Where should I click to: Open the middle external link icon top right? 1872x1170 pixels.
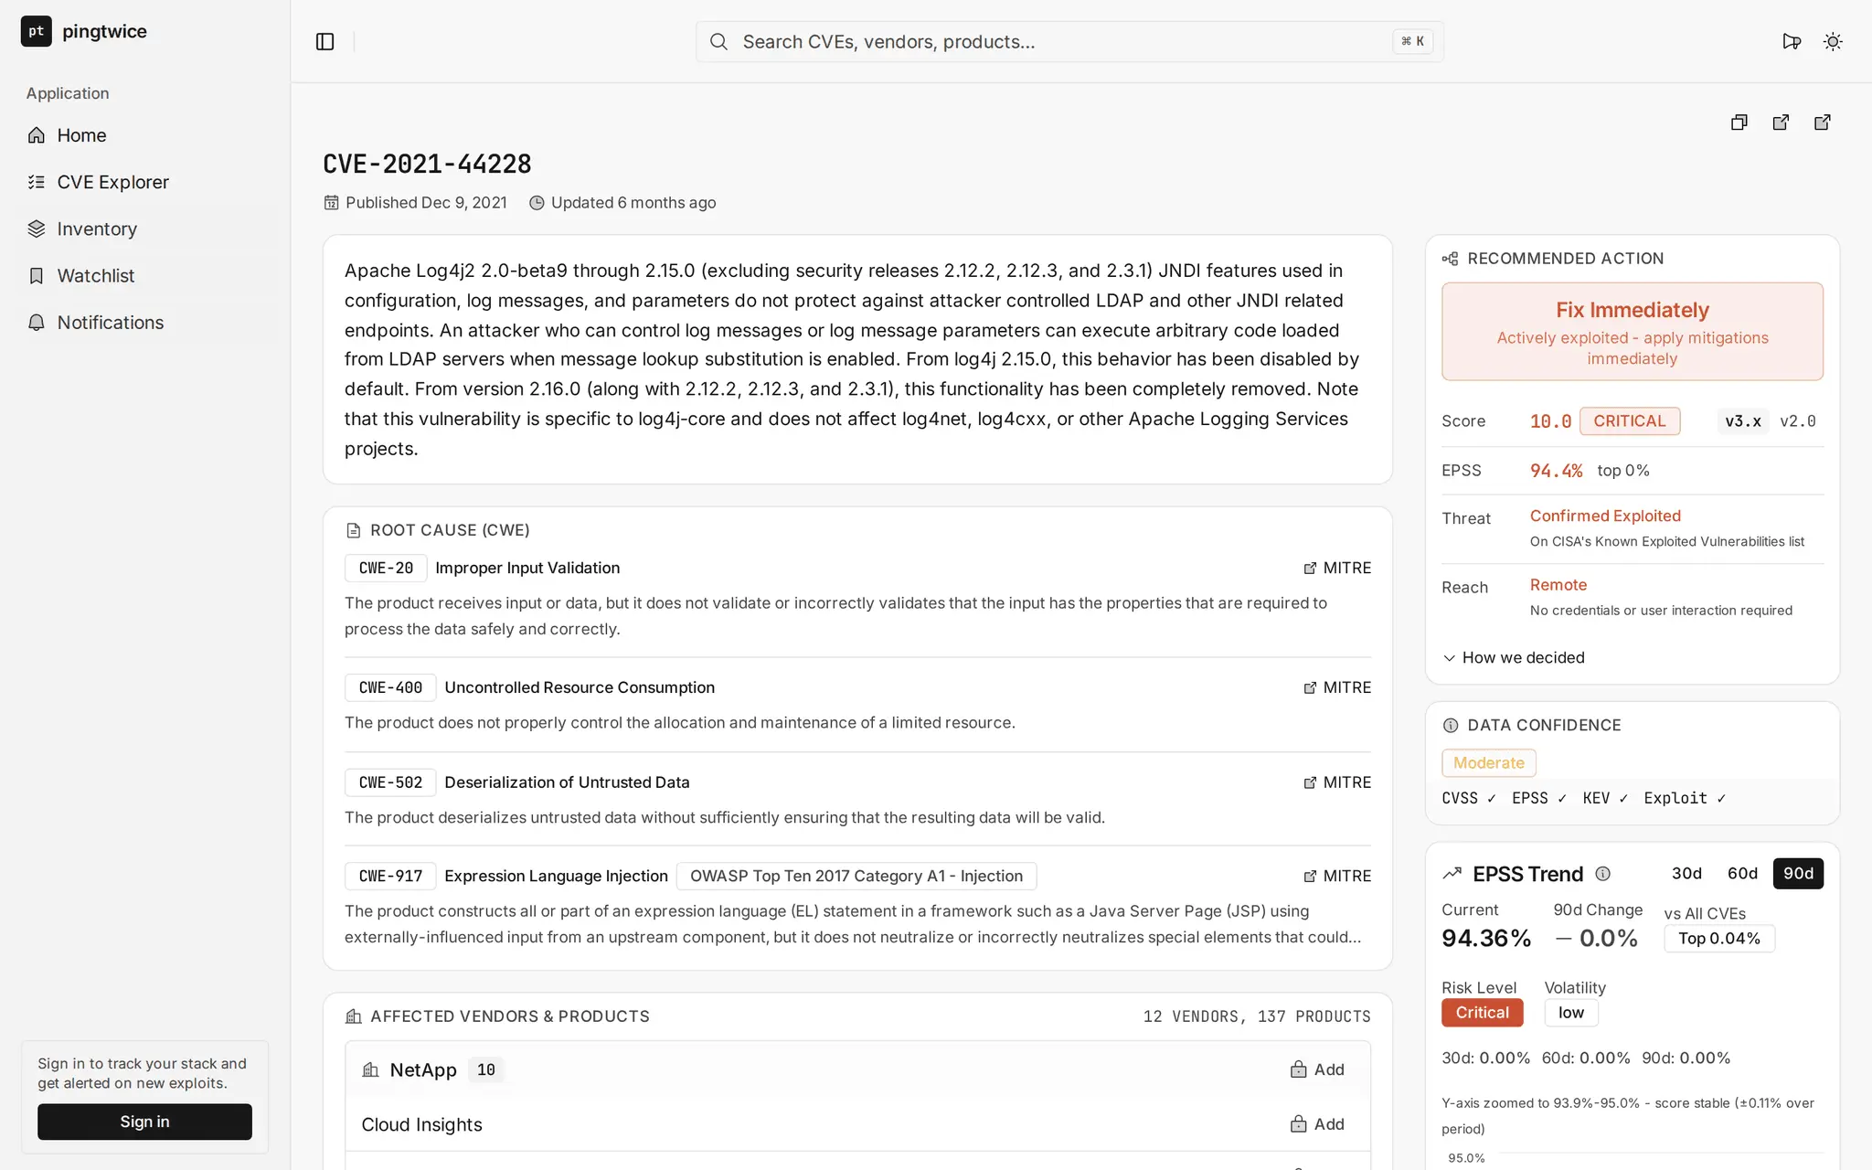click(x=1781, y=122)
